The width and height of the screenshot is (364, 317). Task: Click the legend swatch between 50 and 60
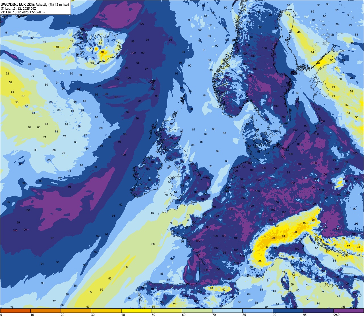[167, 310]
